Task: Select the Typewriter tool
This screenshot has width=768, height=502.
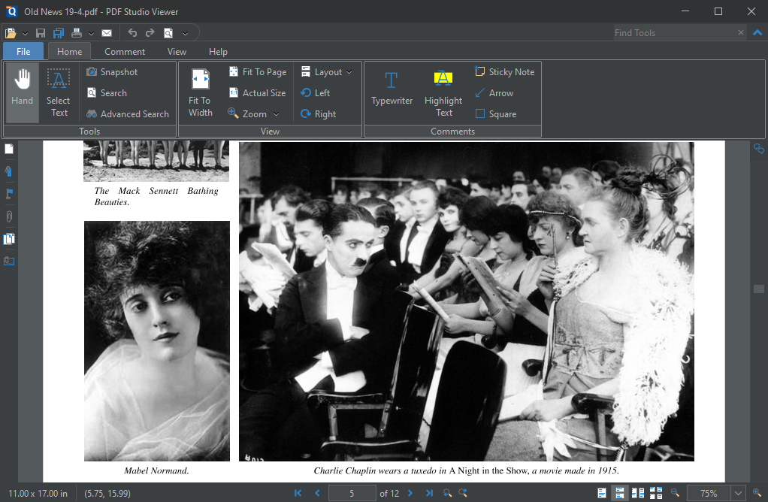Action: pos(392,87)
